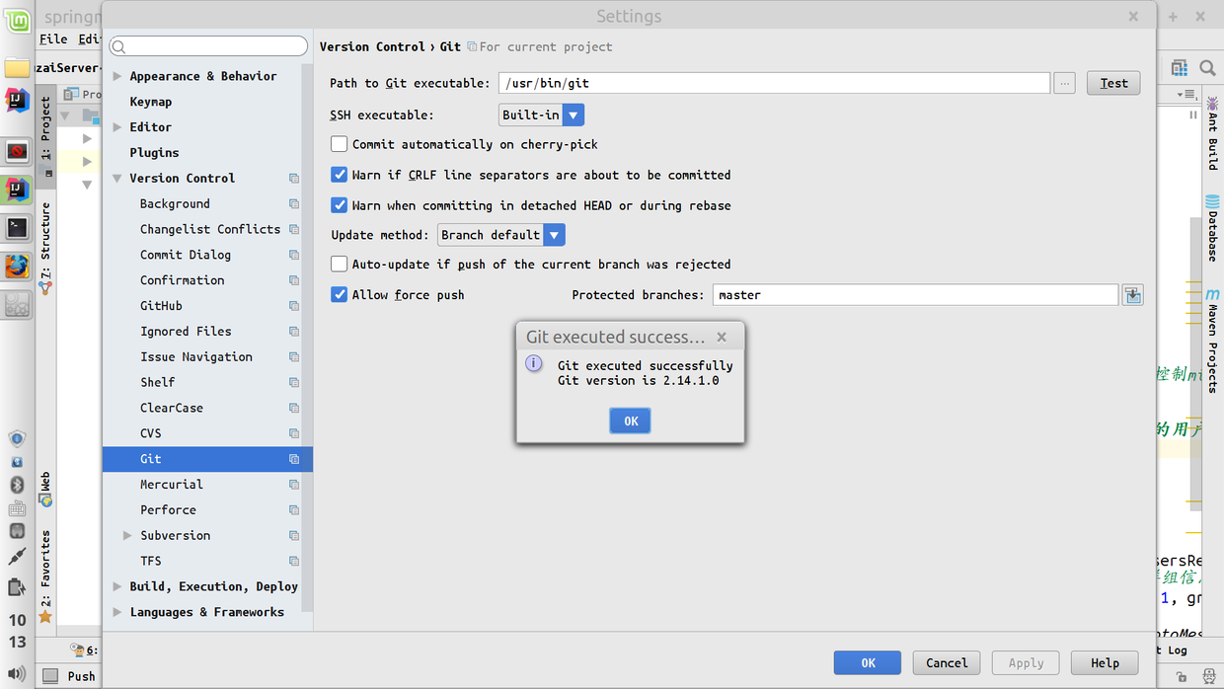Click the search magnifier icon in the toolbar

click(x=1207, y=68)
